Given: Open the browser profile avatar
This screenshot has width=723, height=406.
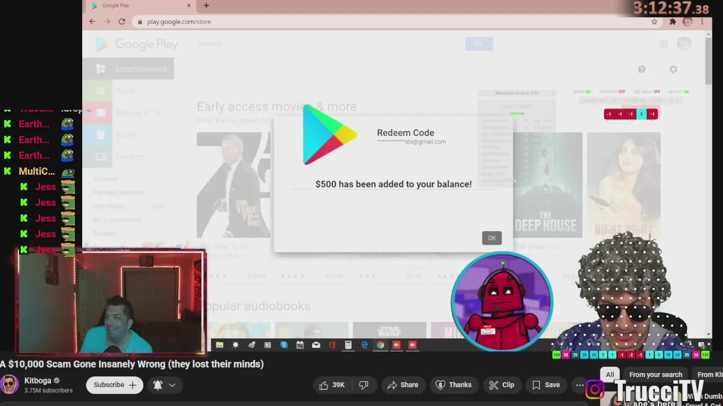Looking at the screenshot, I should 687,21.
